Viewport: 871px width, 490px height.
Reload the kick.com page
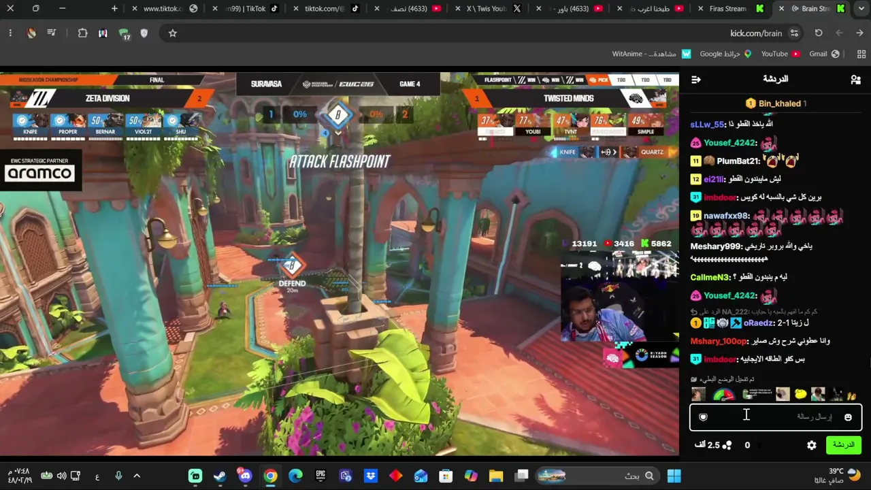pos(819,33)
